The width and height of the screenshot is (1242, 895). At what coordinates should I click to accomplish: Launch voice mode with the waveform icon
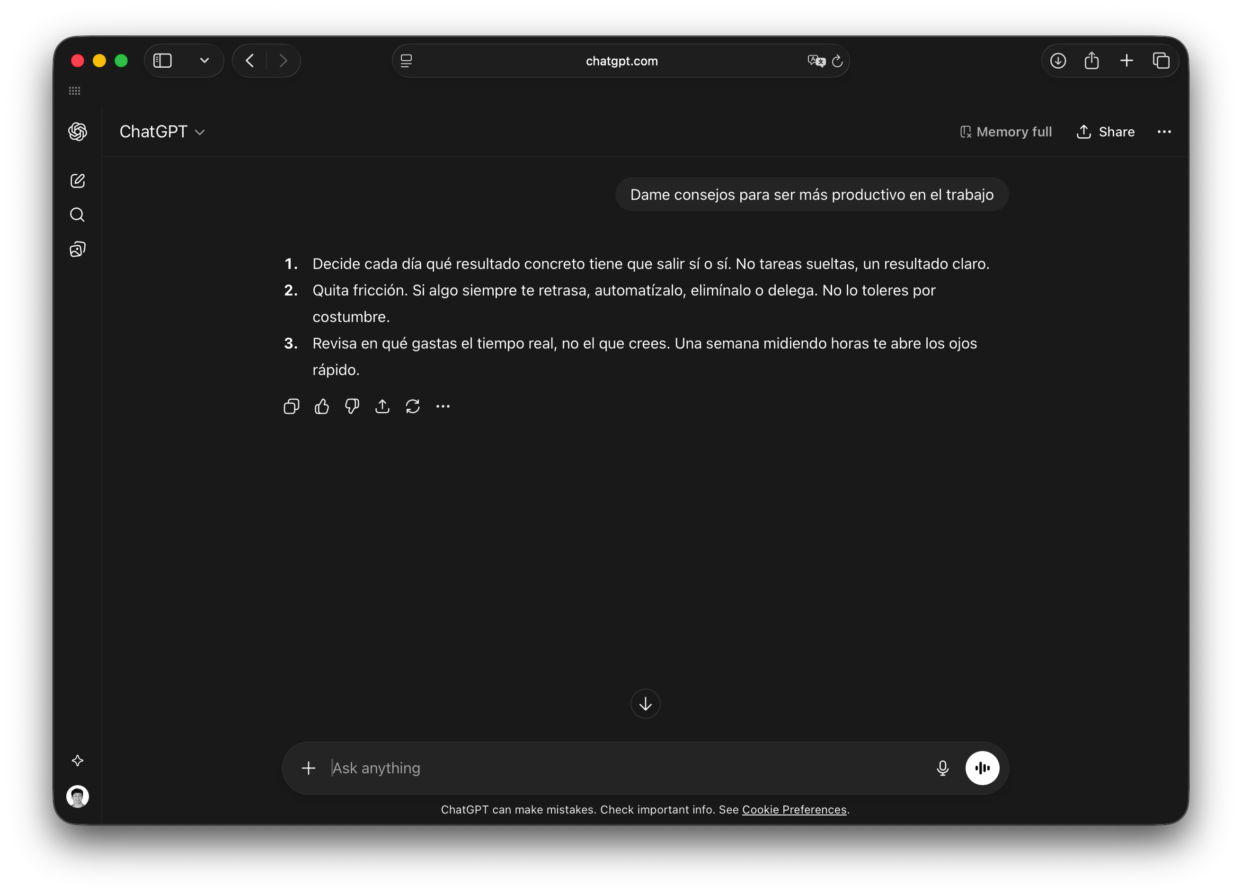[983, 768]
